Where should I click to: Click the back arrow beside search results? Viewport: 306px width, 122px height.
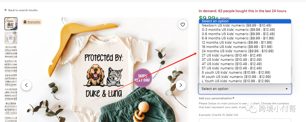(x=6, y=10)
